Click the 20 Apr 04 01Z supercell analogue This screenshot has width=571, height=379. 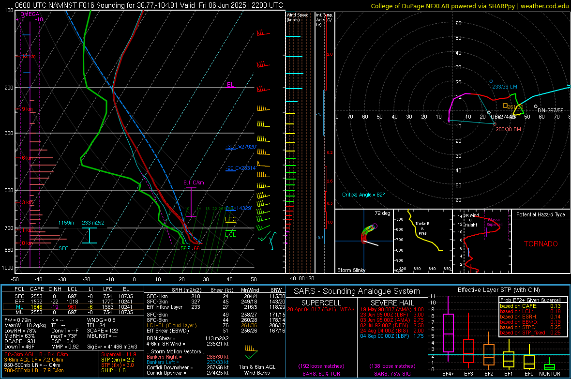click(x=321, y=309)
